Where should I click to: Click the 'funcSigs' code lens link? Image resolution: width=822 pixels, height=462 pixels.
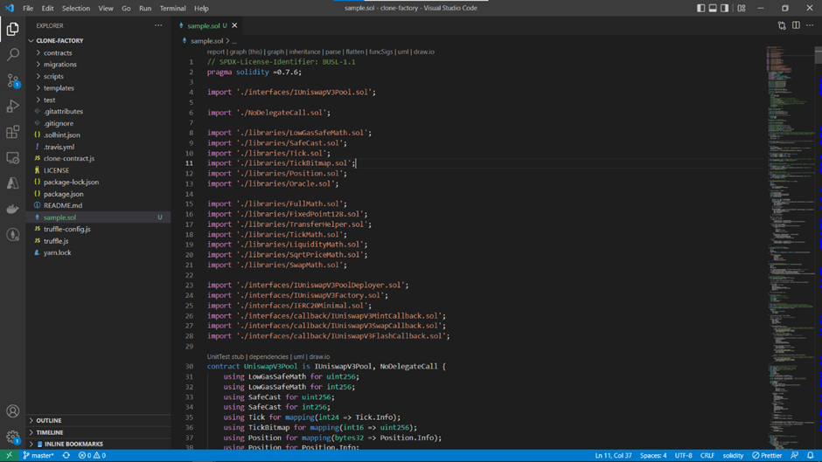click(x=380, y=52)
